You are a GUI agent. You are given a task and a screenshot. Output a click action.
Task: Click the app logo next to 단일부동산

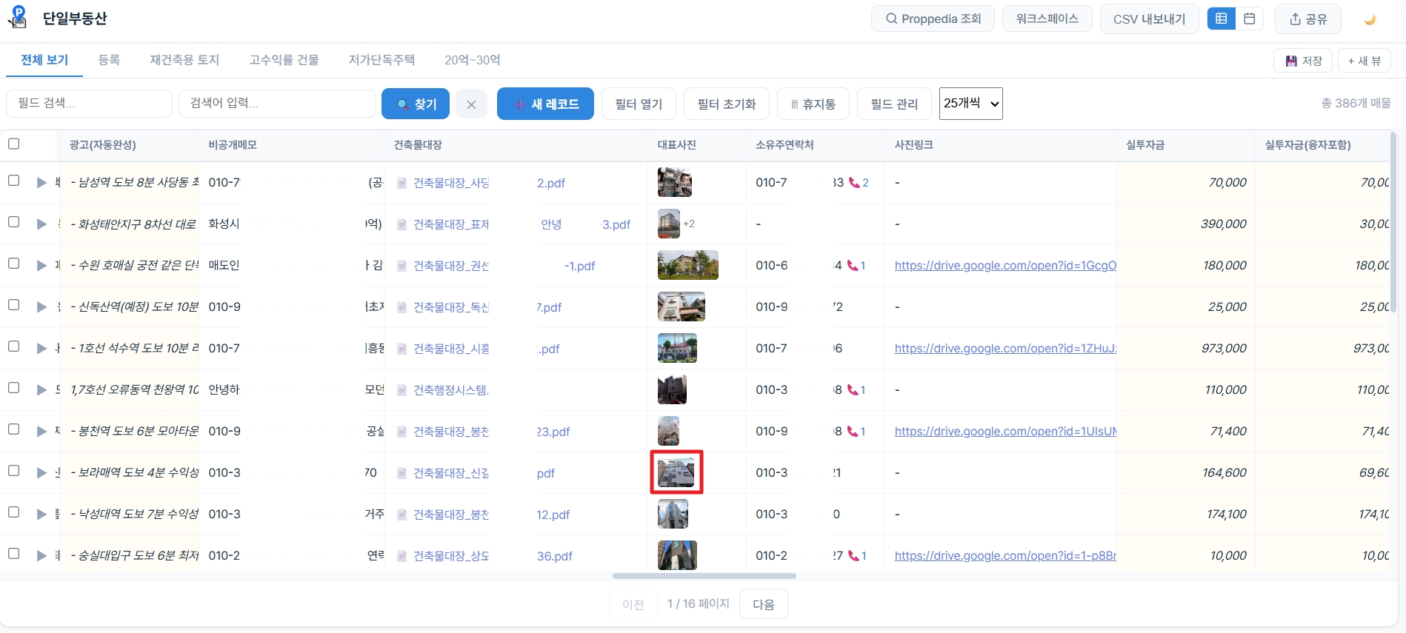18,17
